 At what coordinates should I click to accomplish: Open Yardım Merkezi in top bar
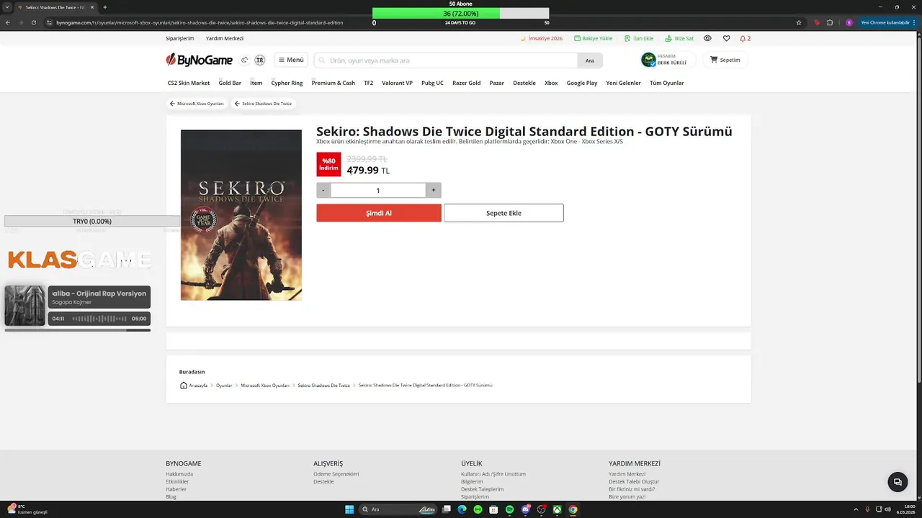pyautogui.click(x=225, y=38)
